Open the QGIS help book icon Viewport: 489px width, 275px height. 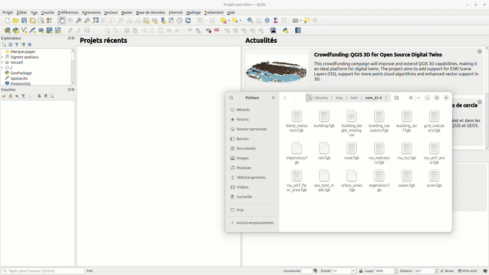point(298,30)
